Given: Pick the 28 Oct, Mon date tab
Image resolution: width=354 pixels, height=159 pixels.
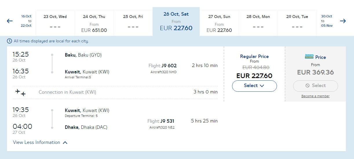Looking at the screenshot, I should point(258,22).
